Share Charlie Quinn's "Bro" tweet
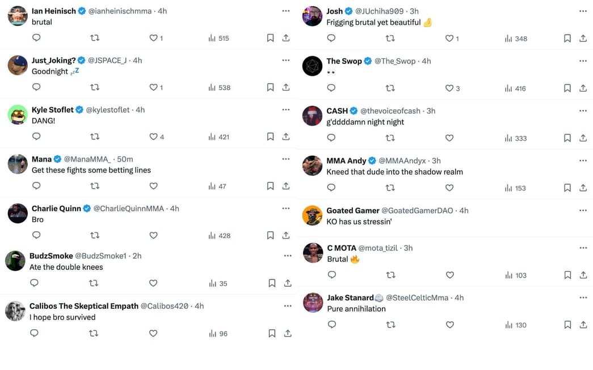593x370 pixels. (286, 235)
